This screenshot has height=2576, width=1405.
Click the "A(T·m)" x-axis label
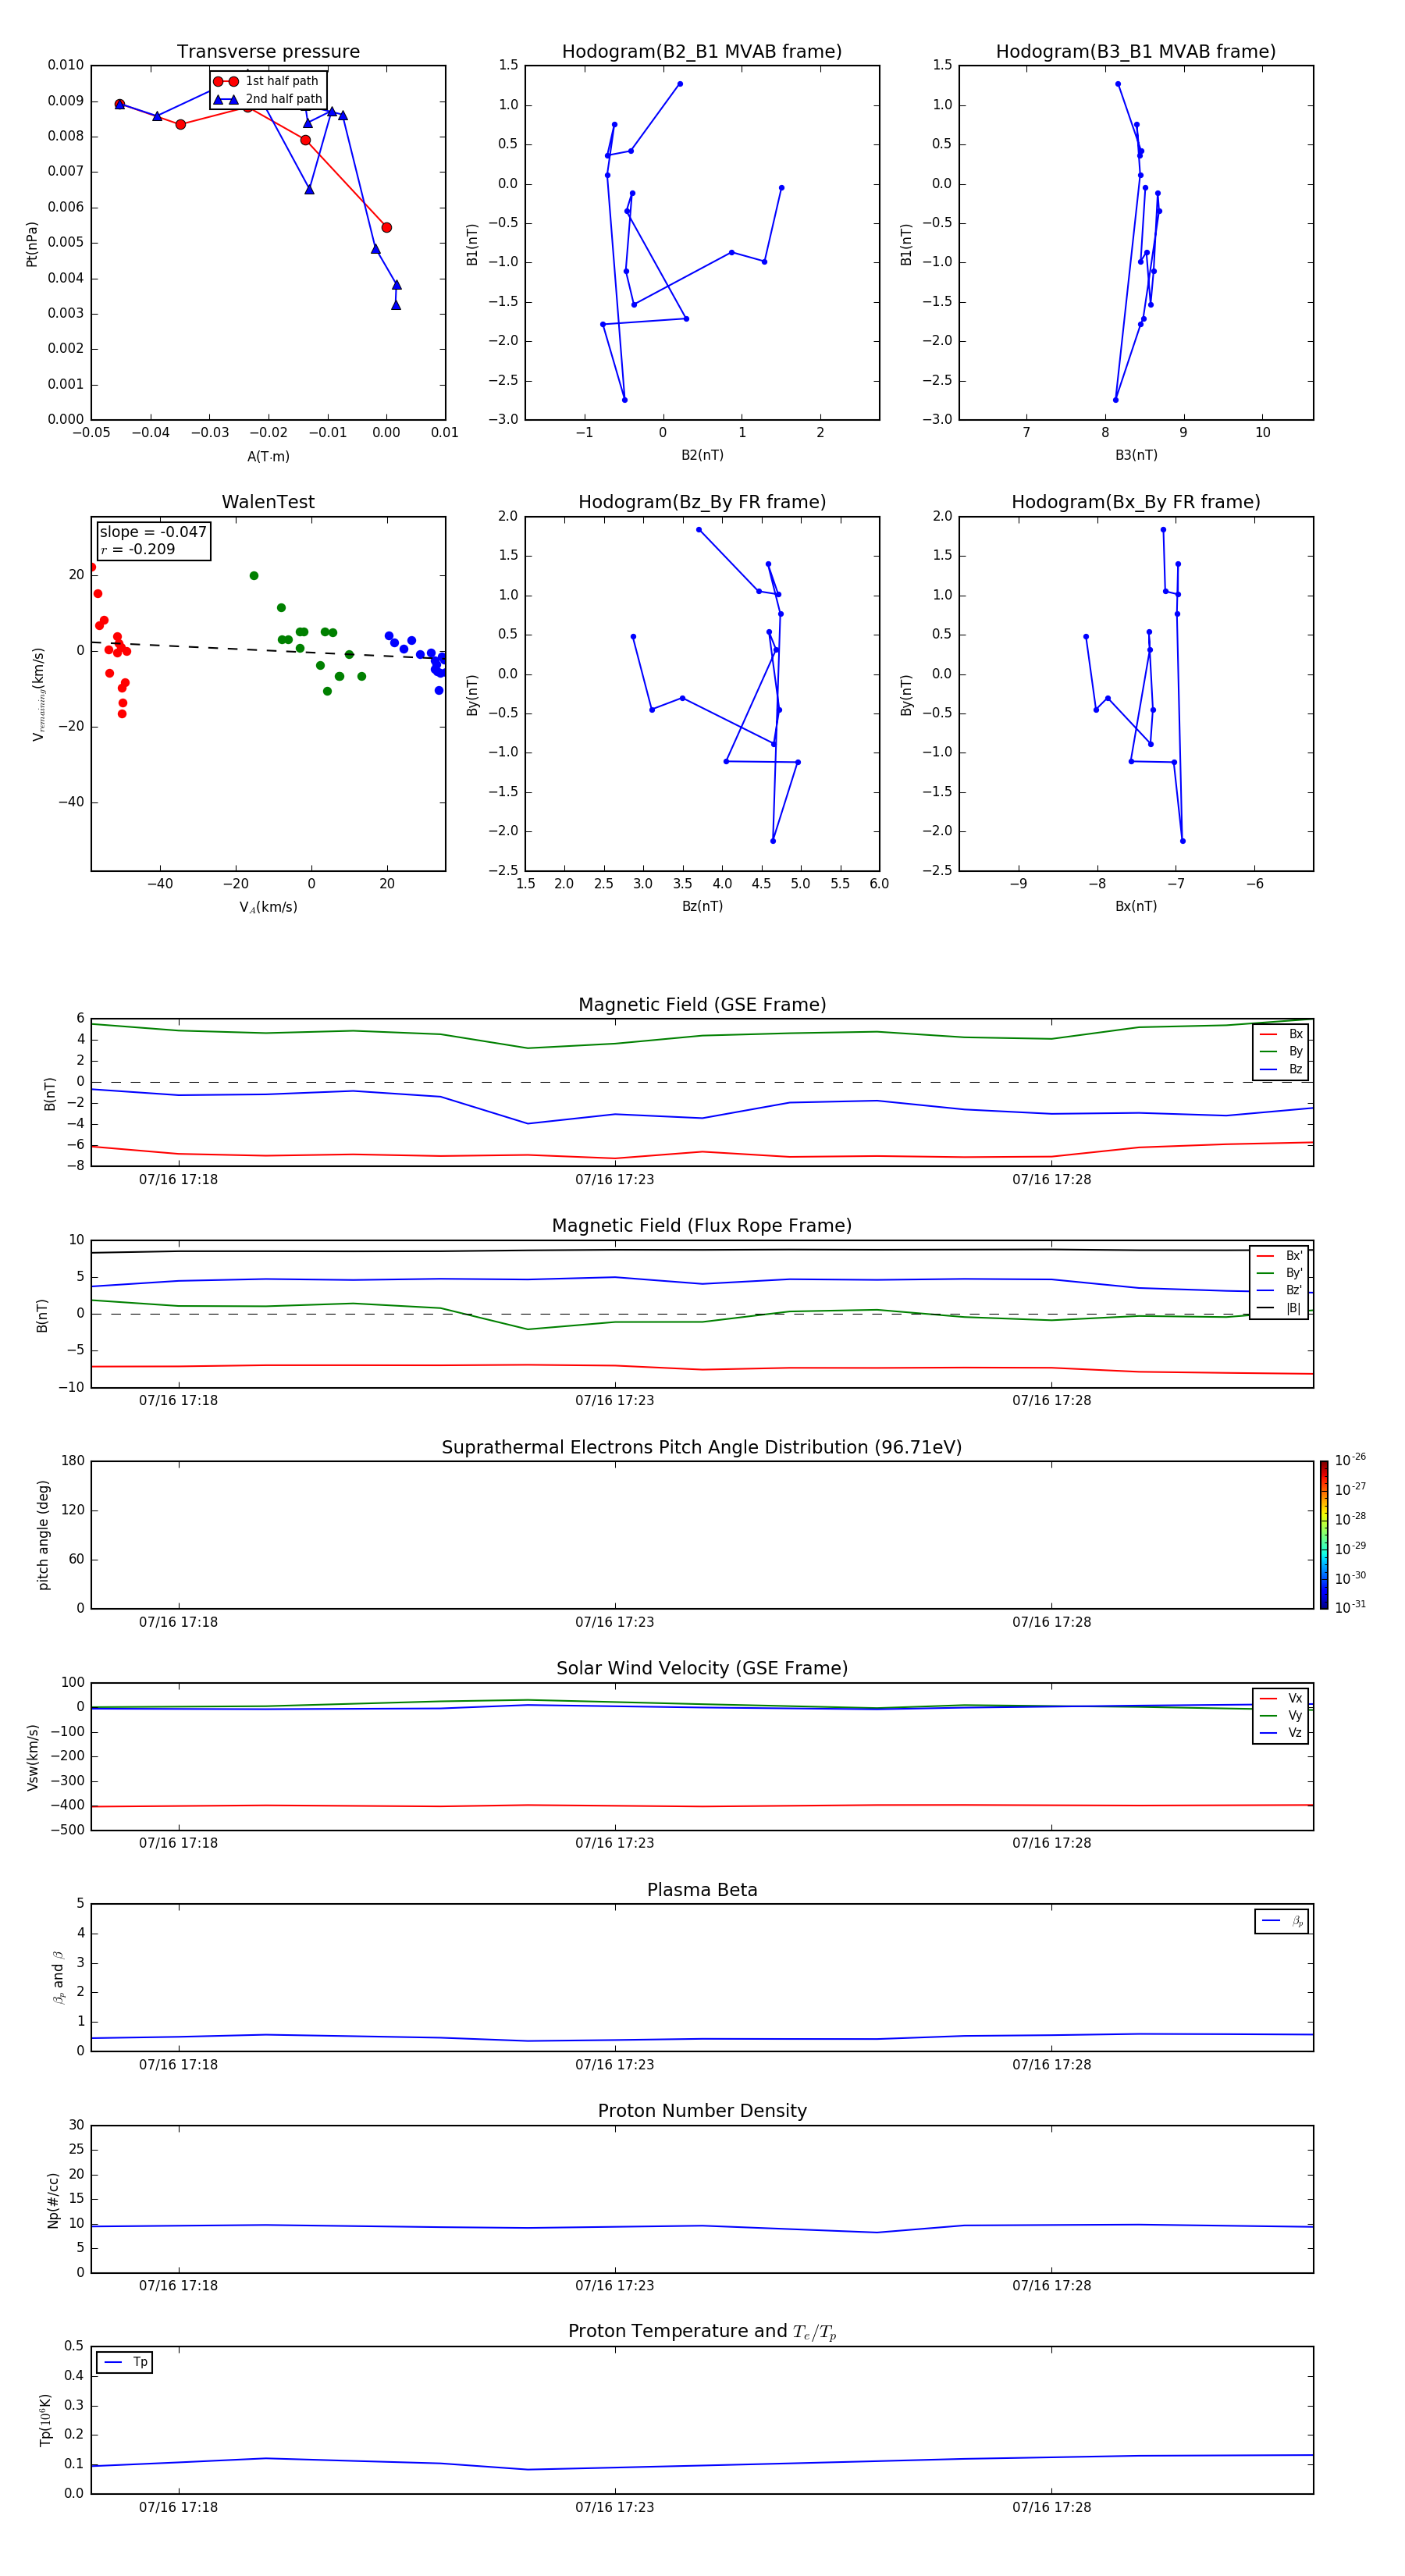(x=268, y=456)
